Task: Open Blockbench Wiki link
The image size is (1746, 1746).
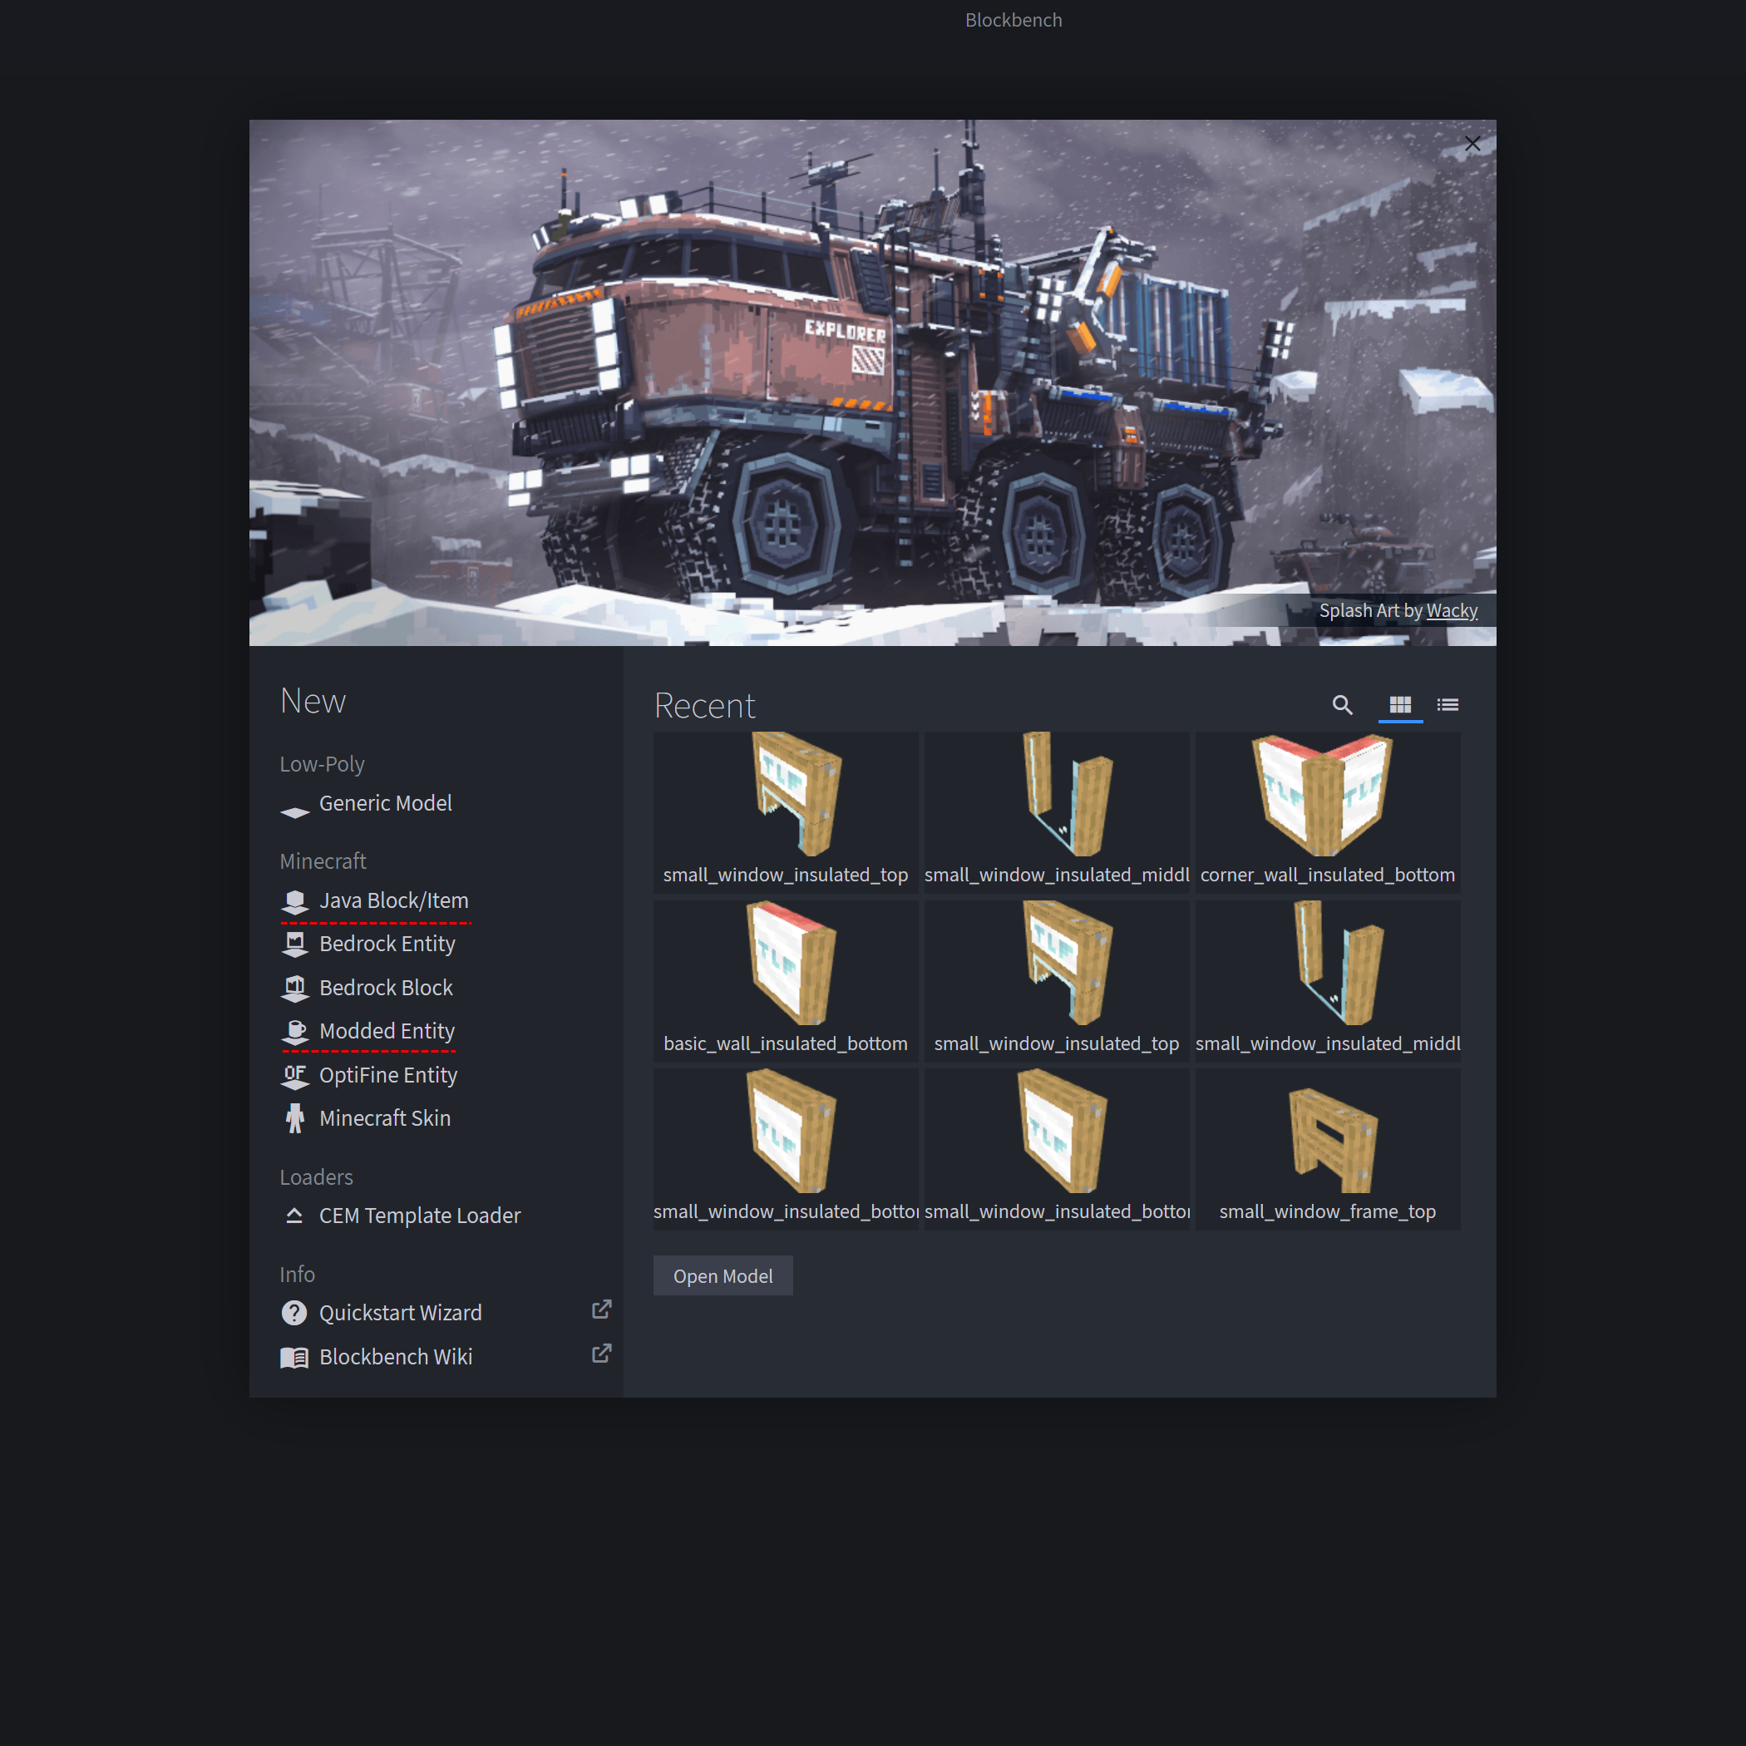Action: [395, 1356]
